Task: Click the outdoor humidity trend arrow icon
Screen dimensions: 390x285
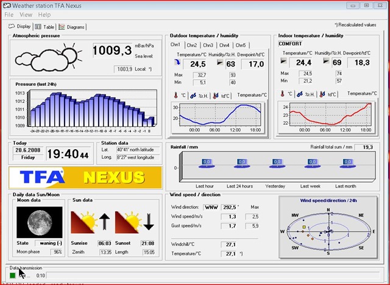Action: point(219,62)
